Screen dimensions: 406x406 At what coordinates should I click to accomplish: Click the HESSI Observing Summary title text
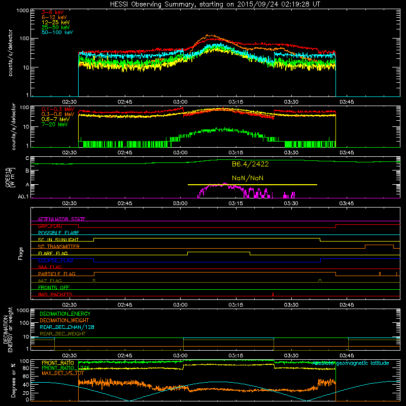[215, 5]
